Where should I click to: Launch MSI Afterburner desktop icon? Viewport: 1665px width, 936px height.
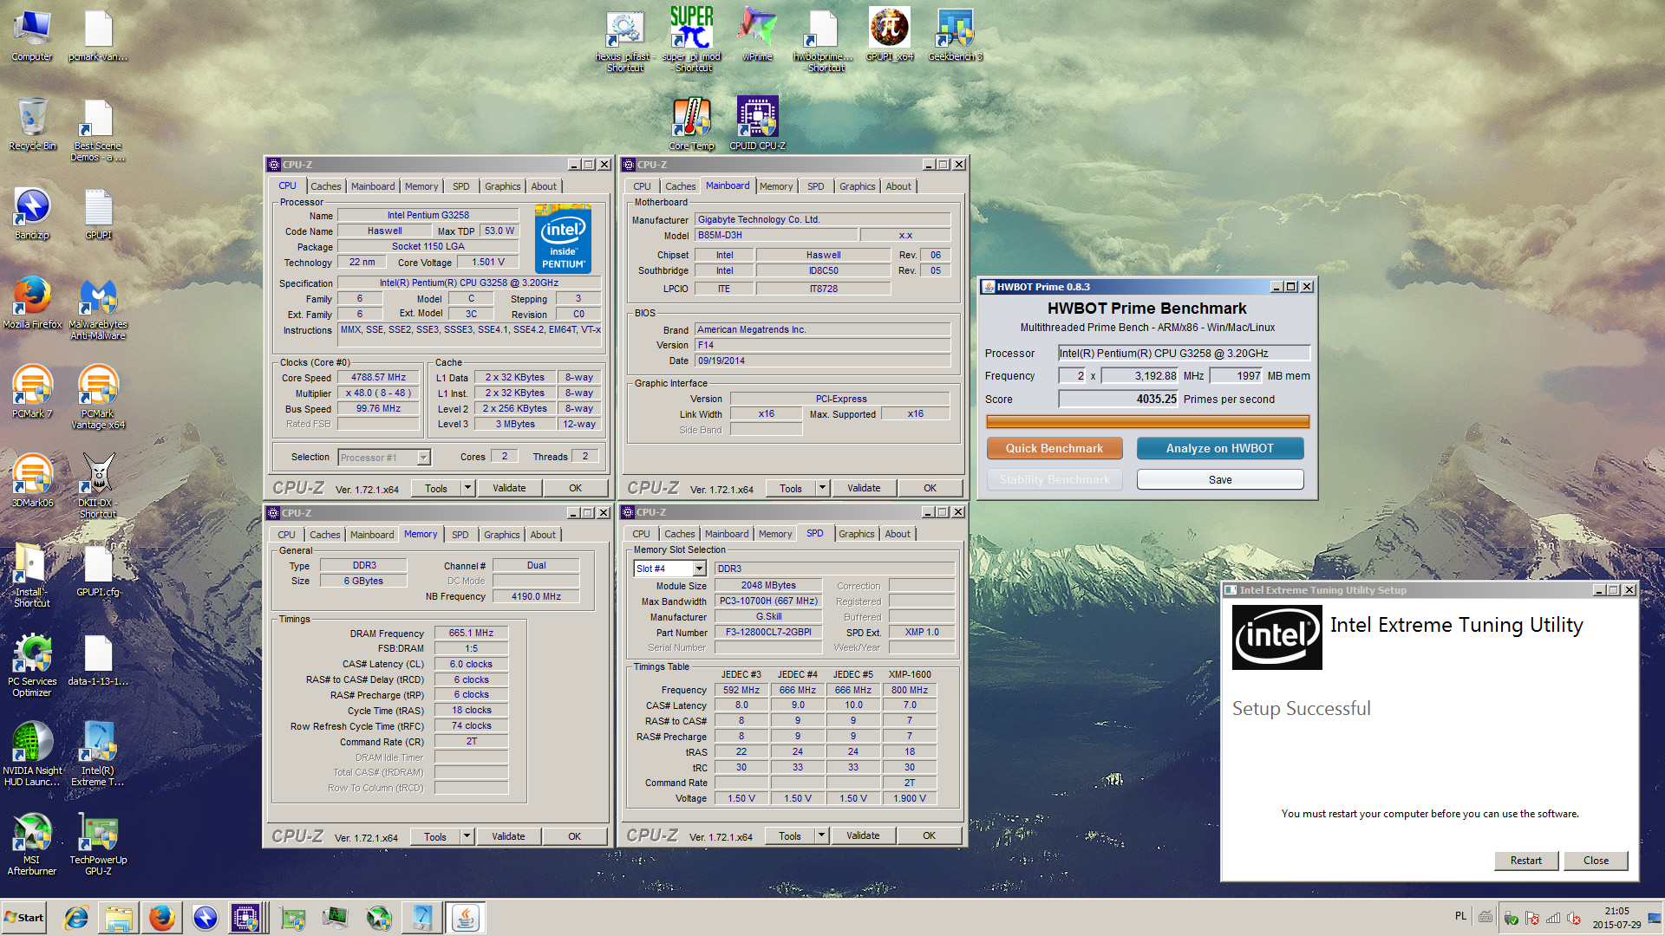coord(32,843)
